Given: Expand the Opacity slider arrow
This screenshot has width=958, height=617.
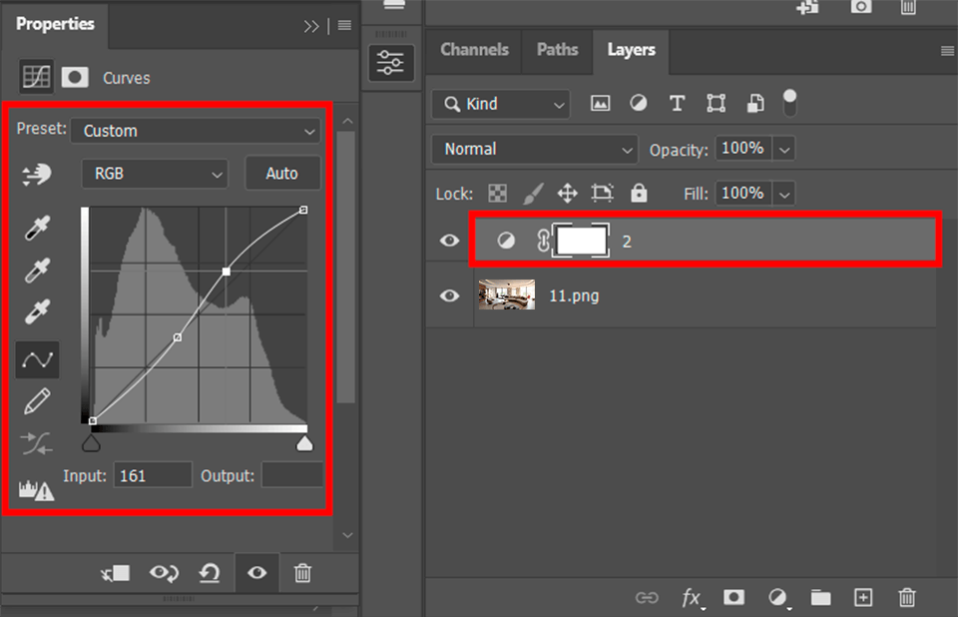Looking at the screenshot, I should coord(784,149).
